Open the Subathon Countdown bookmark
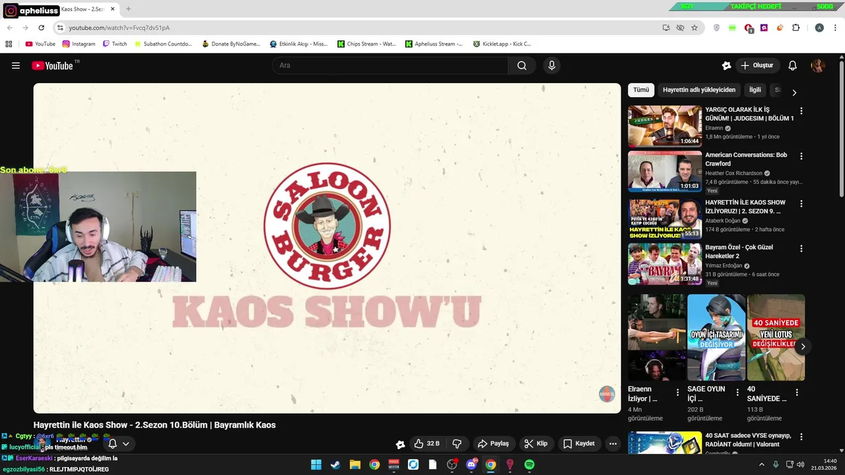This screenshot has height=475, width=845. pyautogui.click(x=162, y=44)
